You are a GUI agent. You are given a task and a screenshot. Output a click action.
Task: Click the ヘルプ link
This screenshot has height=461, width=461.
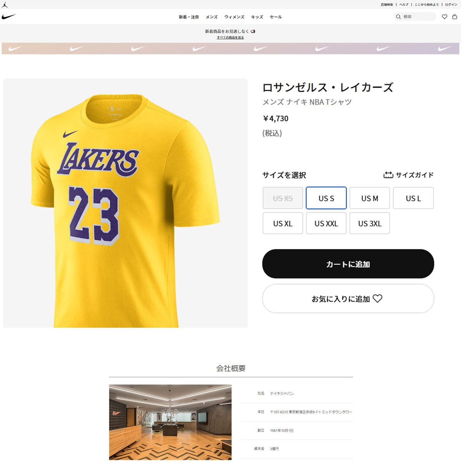(404, 5)
